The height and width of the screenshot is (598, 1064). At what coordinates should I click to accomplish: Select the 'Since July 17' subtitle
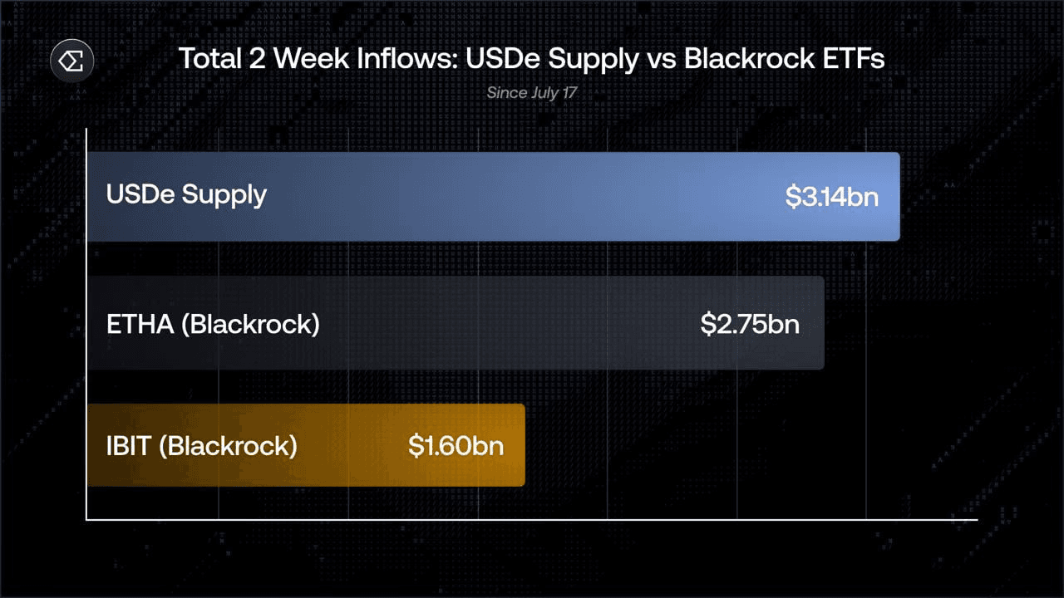531,92
